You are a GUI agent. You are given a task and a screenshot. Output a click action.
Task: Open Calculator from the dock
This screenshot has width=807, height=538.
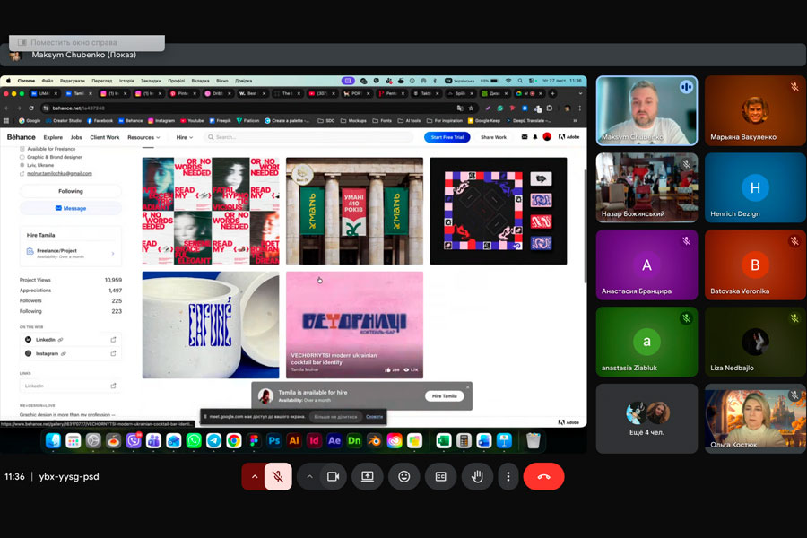(x=464, y=440)
